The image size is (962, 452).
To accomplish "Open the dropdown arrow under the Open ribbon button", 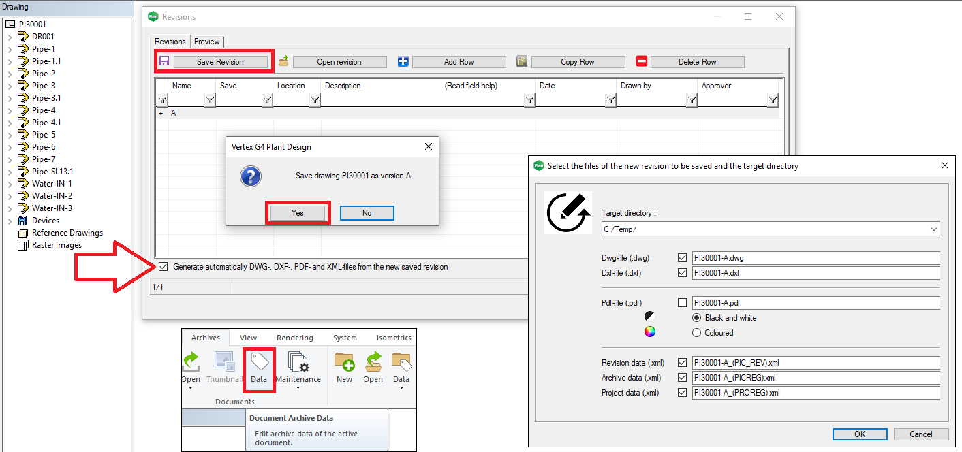I will tap(191, 389).
